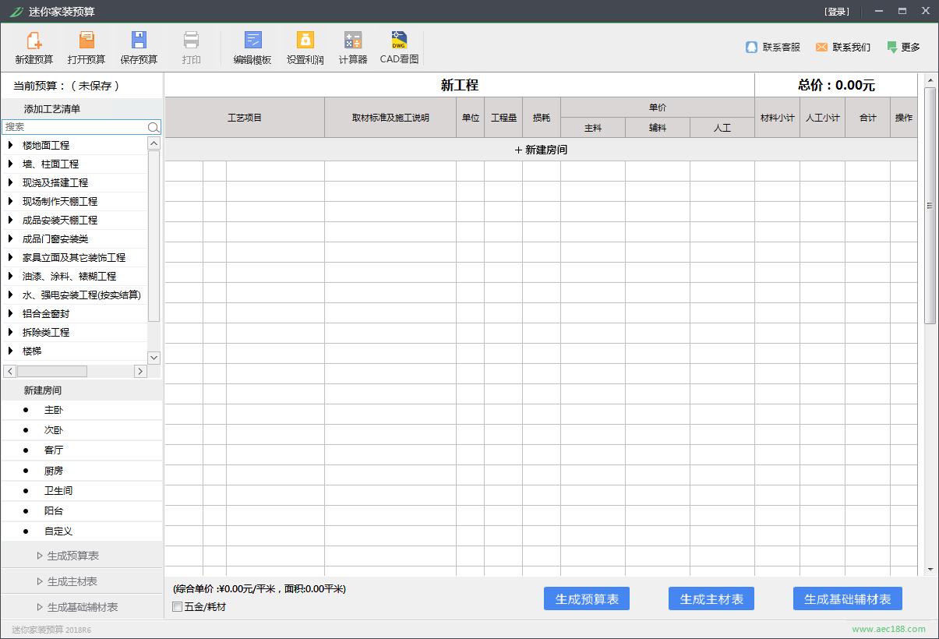Open the 编辑模板 template editor icon
Viewport: 939px width, 639px height.
coord(252,47)
